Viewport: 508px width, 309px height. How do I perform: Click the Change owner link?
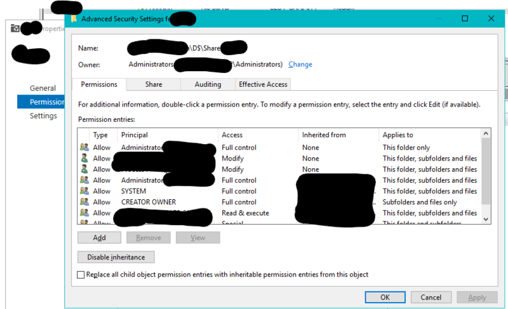click(300, 64)
